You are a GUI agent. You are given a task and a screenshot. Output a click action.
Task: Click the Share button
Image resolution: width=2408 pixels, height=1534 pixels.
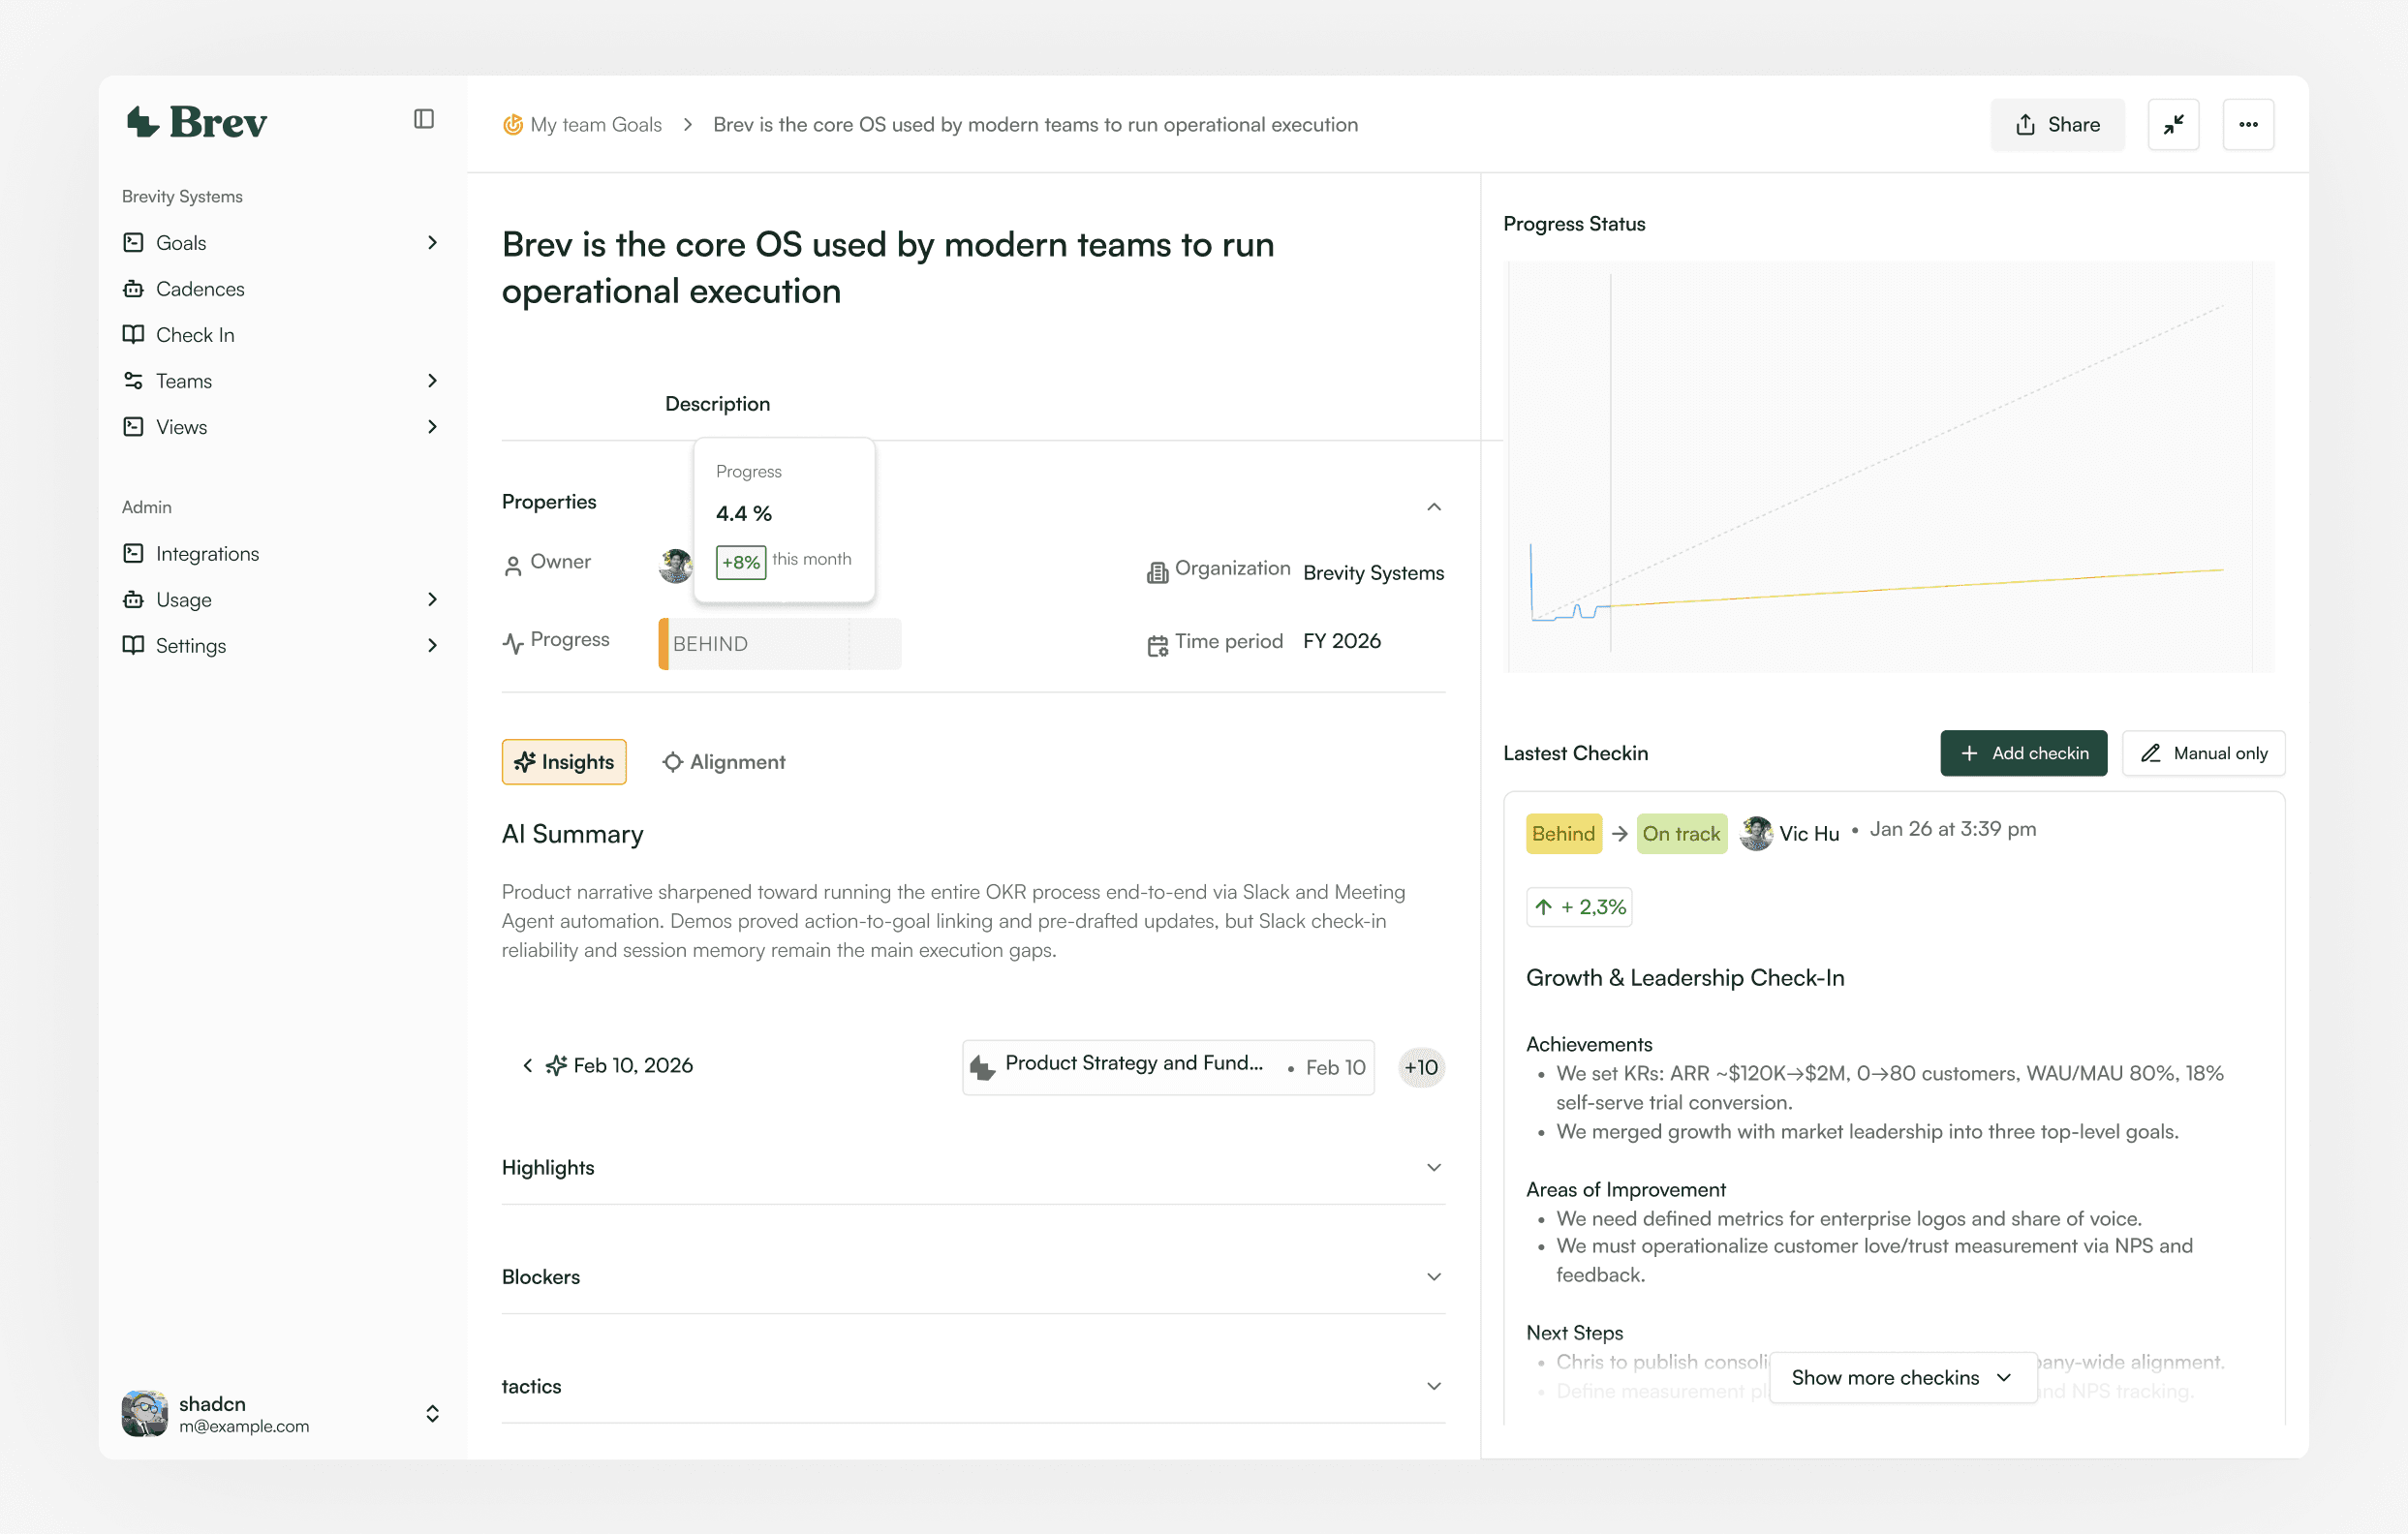(2056, 124)
